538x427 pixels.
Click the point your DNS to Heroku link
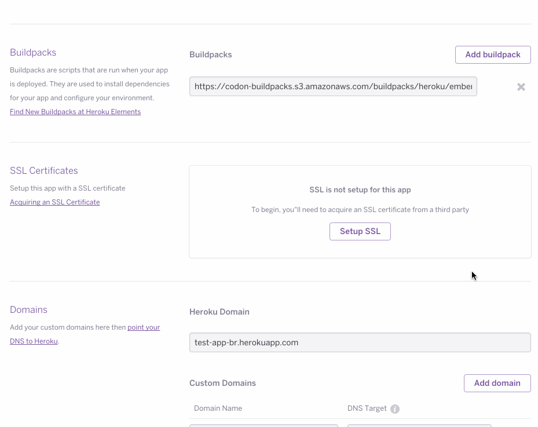point(142,327)
